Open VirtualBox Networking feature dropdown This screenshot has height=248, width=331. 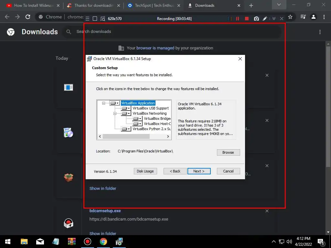[126, 113]
